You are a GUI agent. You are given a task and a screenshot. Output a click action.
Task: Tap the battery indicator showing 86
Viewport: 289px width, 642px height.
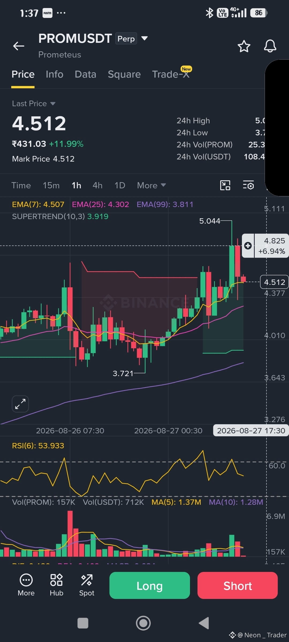pyautogui.click(x=259, y=13)
